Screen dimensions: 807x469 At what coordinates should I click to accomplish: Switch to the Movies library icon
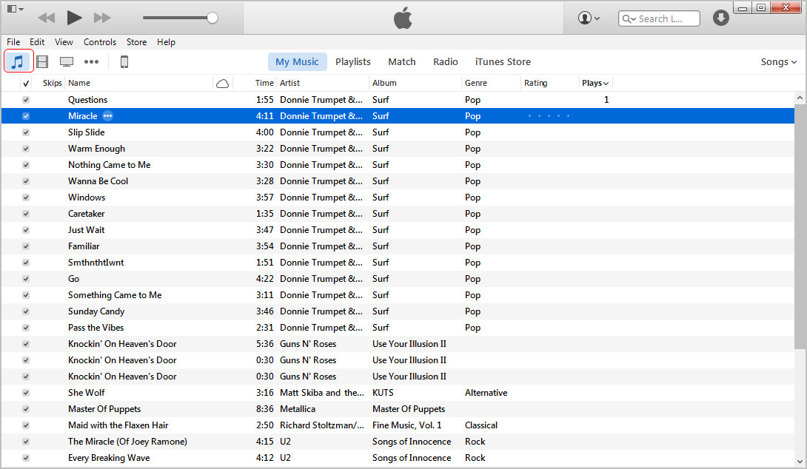[42, 61]
